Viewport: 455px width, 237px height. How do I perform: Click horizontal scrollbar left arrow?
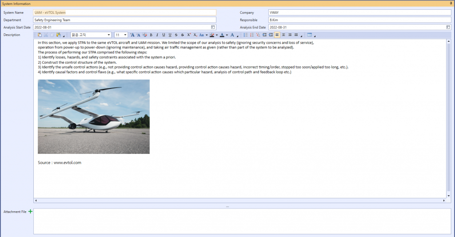[36, 201]
